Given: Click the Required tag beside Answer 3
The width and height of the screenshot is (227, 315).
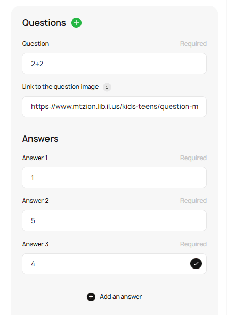Looking at the screenshot, I should (193, 244).
